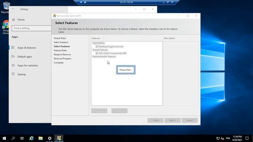Launch Internet Explorer from taskbar
Viewport: 253px width, 142px height.
coord(32,138)
